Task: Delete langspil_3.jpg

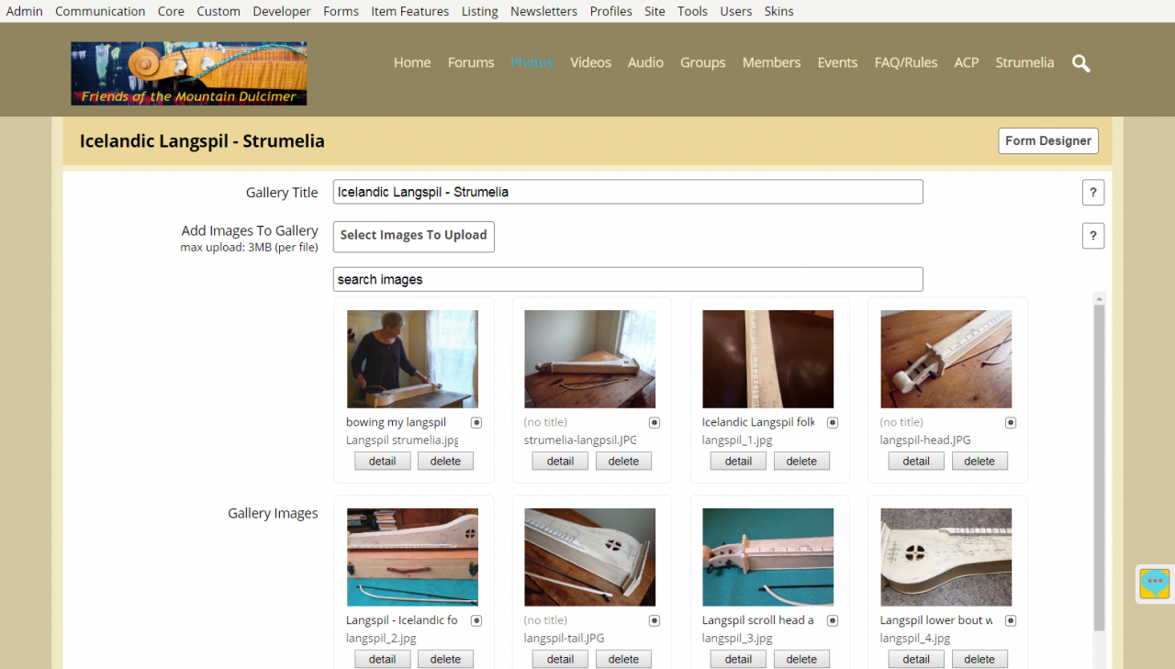Action: [x=801, y=659]
